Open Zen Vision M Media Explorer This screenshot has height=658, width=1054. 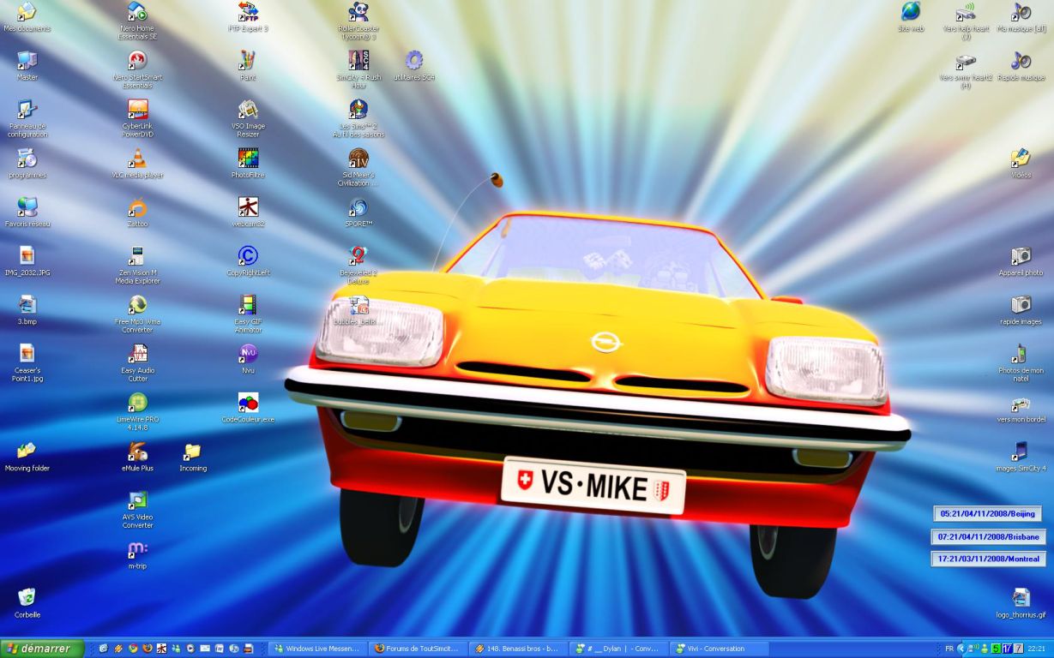pyautogui.click(x=137, y=256)
